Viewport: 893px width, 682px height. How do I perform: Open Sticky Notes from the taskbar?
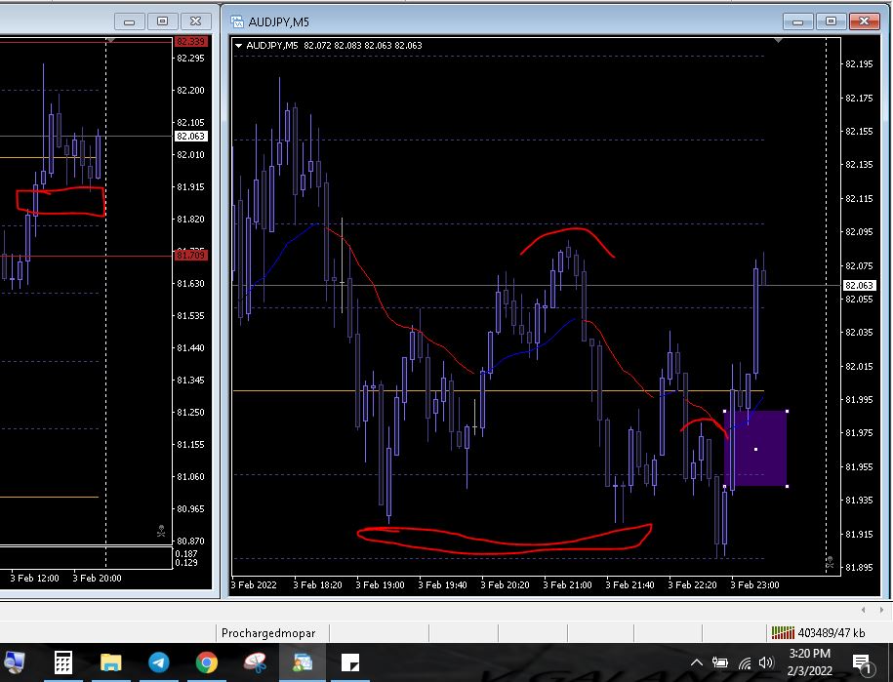coord(350,662)
